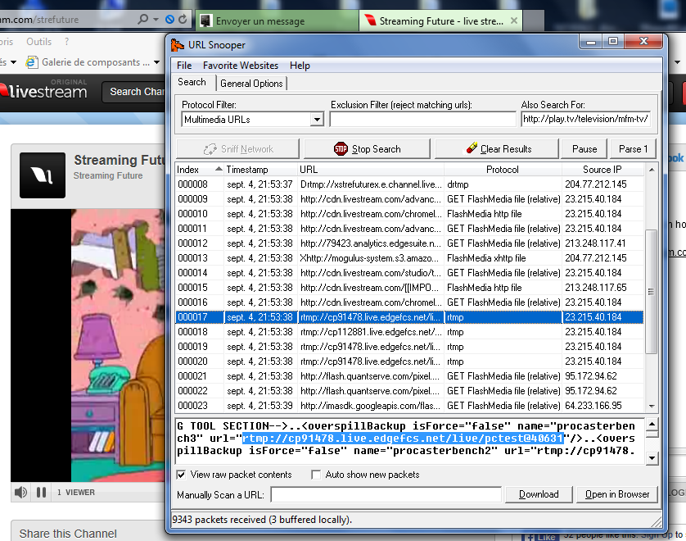Open the Protocol Filter dropdown
Image resolution: width=686 pixels, height=541 pixels.
[x=317, y=119]
